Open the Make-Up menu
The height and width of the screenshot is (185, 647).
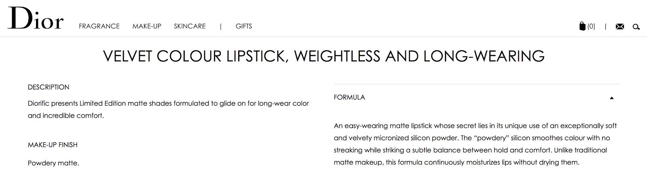pos(147,26)
